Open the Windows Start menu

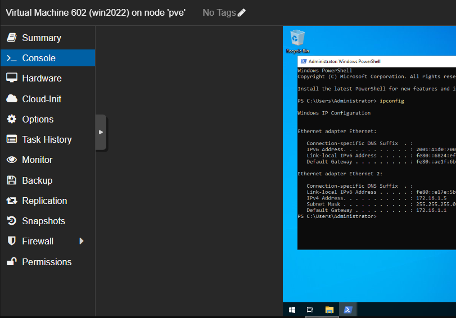point(292,310)
